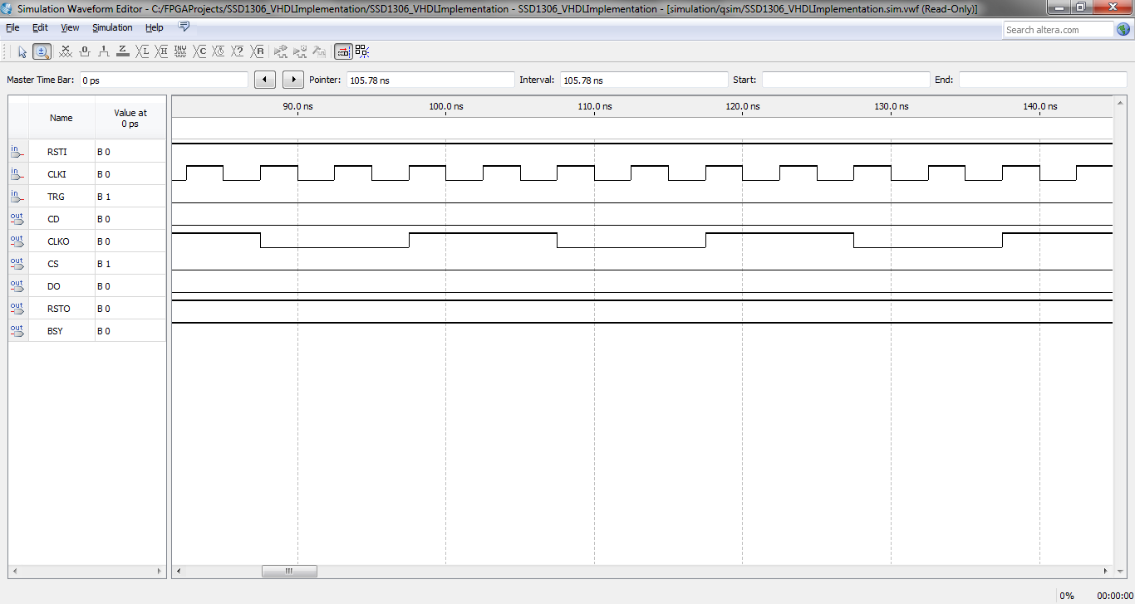Click the Master Time Bar input field
Image resolution: width=1135 pixels, height=604 pixels.
[163, 80]
